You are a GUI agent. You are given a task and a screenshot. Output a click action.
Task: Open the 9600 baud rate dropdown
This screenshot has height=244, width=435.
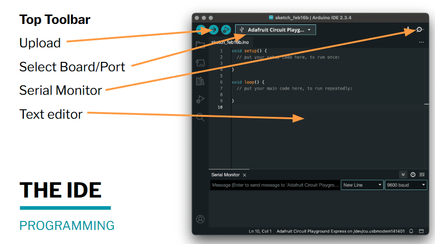[x=406, y=185]
